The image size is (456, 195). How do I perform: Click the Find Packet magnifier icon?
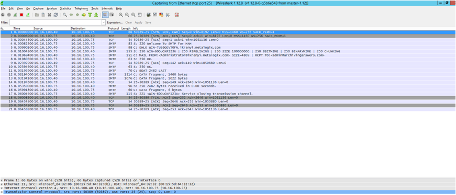click(x=65, y=15)
